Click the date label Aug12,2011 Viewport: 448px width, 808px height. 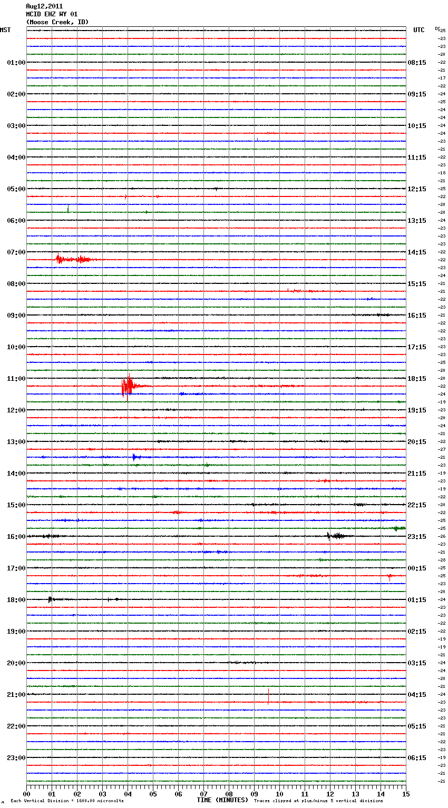(x=44, y=6)
